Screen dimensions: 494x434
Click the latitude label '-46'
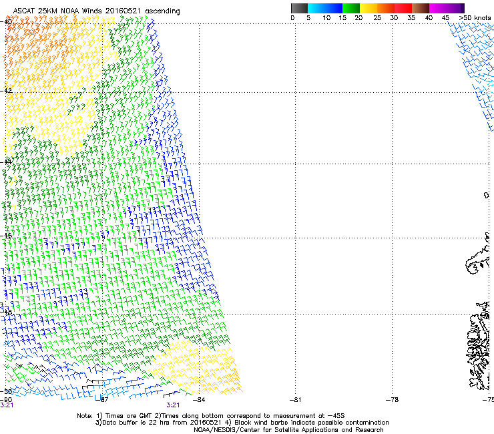point(6,236)
